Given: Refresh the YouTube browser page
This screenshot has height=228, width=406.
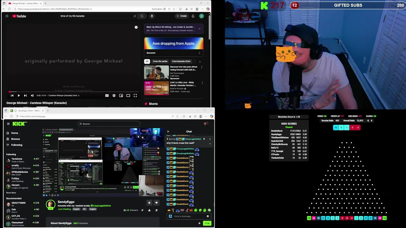Looking at the screenshot, I should click(x=9, y=9).
